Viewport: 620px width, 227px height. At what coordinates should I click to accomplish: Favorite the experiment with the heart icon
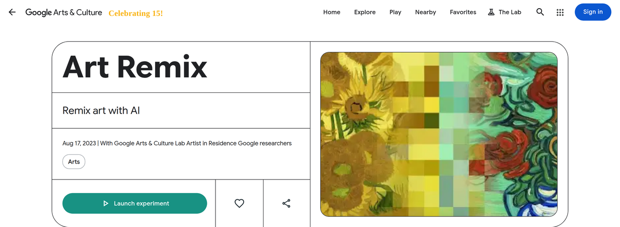239,203
